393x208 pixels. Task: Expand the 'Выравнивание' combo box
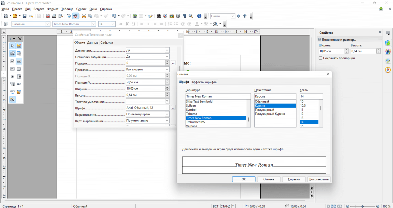(x=167, y=114)
